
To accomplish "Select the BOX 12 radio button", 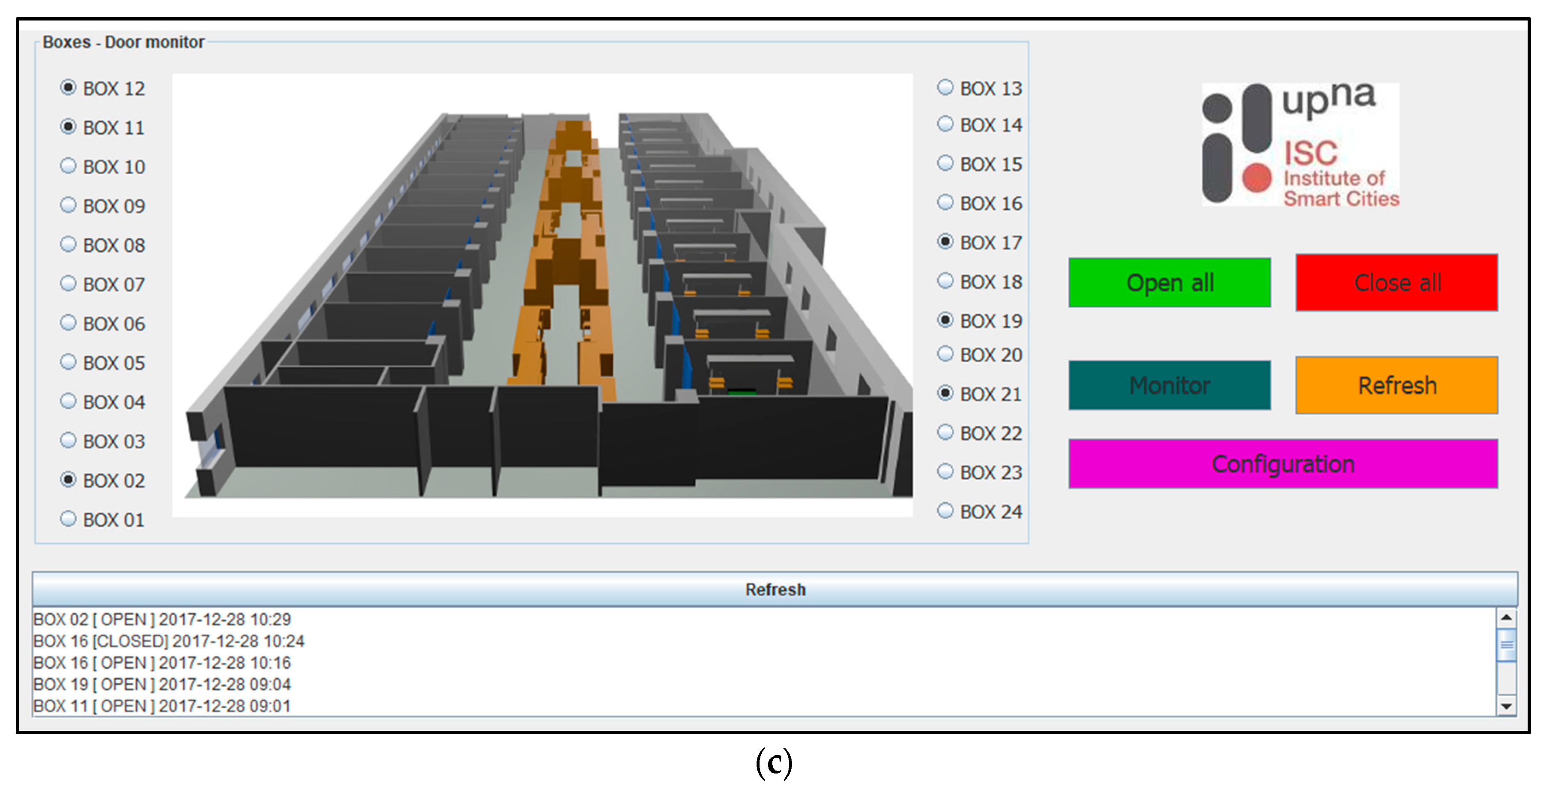I will 68,88.
